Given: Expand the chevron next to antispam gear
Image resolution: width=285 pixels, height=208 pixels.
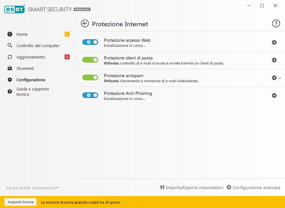Looking at the screenshot, I should click(280, 78).
